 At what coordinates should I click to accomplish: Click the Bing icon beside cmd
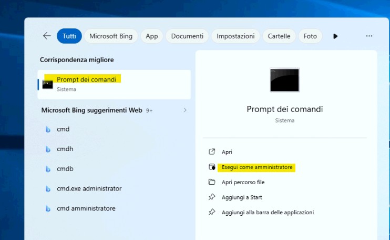coord(48,129)
